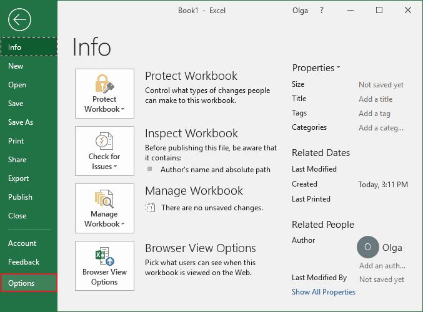Click the Show All Properties link
The width and height of the screenshot is (423, 312).
click(x=324, y=292)
